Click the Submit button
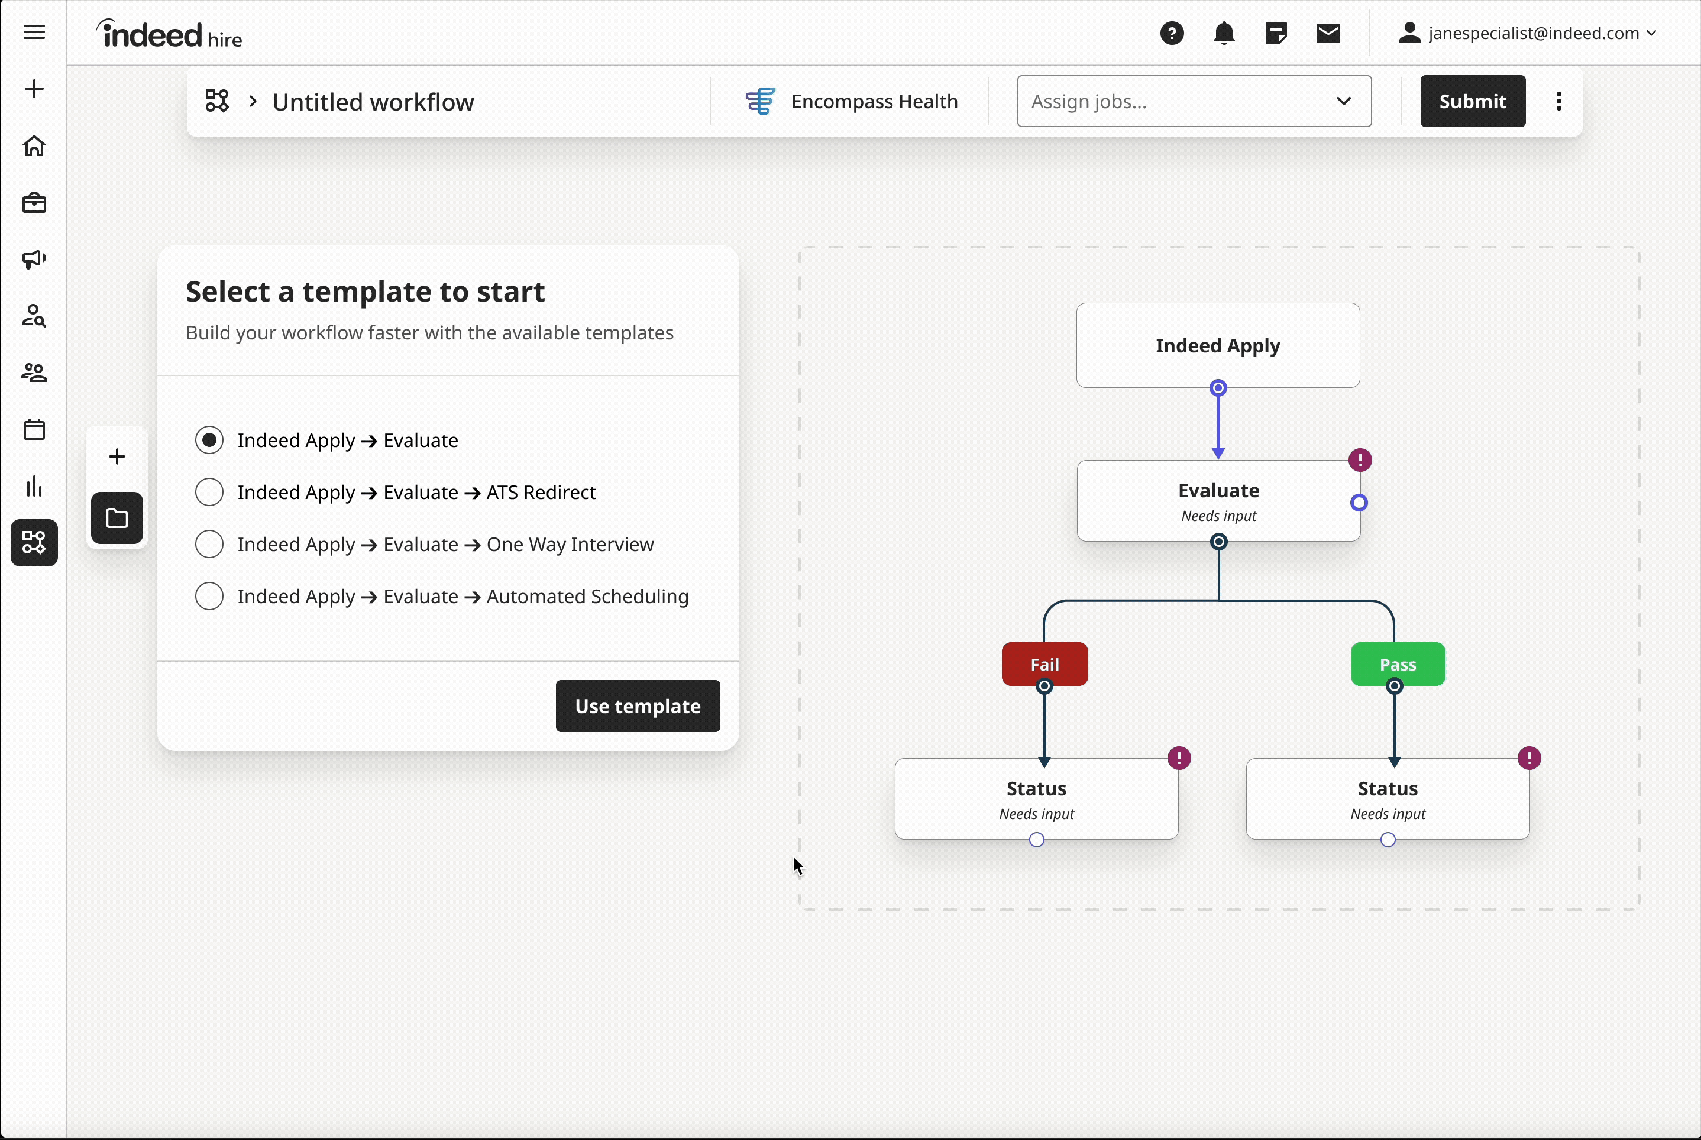 [1473, 101]
